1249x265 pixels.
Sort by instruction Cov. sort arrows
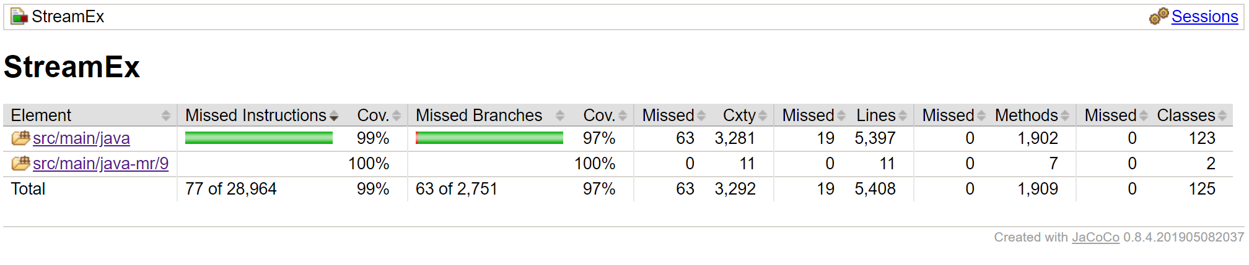pyautogui.click(x=397, y=116)
